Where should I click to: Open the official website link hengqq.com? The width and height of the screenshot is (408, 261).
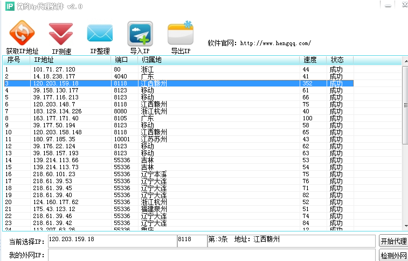(275, 43)
